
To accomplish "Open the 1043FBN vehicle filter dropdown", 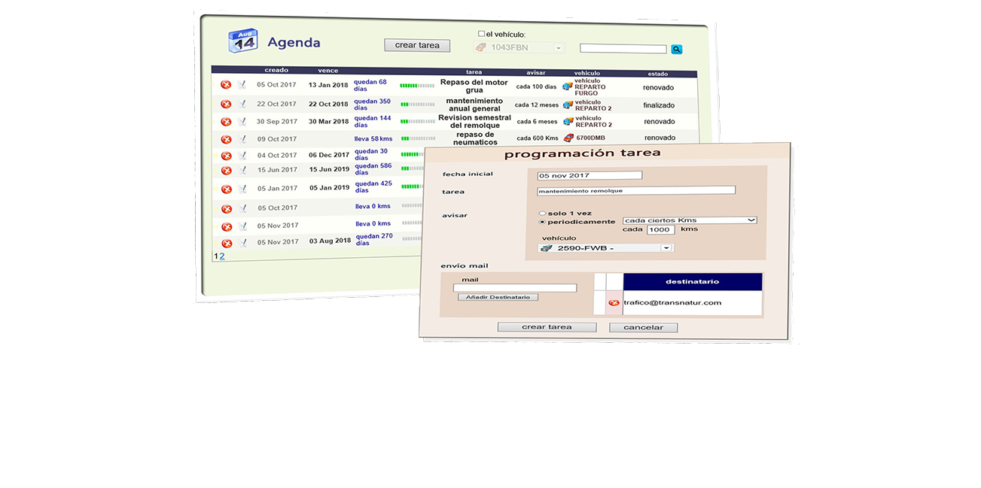I will point(558,48).
